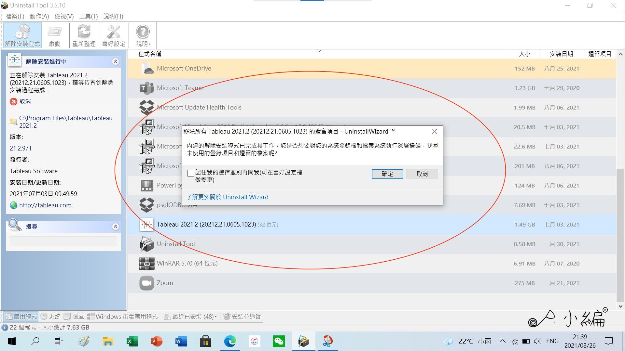Select Microsoft Update Health Tools icon
Screen dimensions: 625x351
[147, 108]
